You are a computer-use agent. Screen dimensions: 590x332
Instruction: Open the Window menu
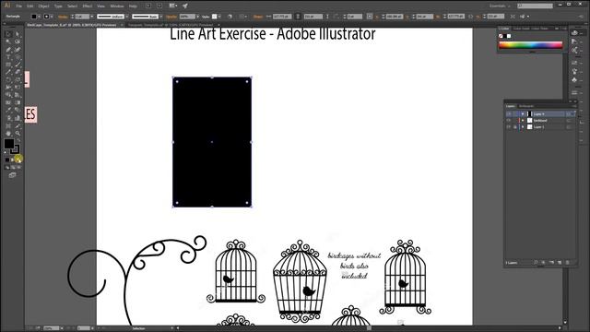coord(117,6)
